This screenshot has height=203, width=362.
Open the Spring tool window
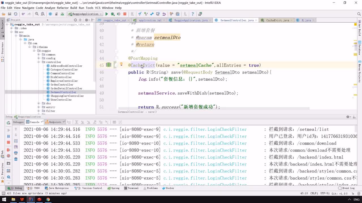pos(113,188)
